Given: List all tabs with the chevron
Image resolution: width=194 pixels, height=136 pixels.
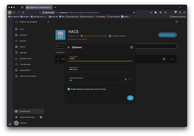Looking at the screenshot, I should click(180, 7).
